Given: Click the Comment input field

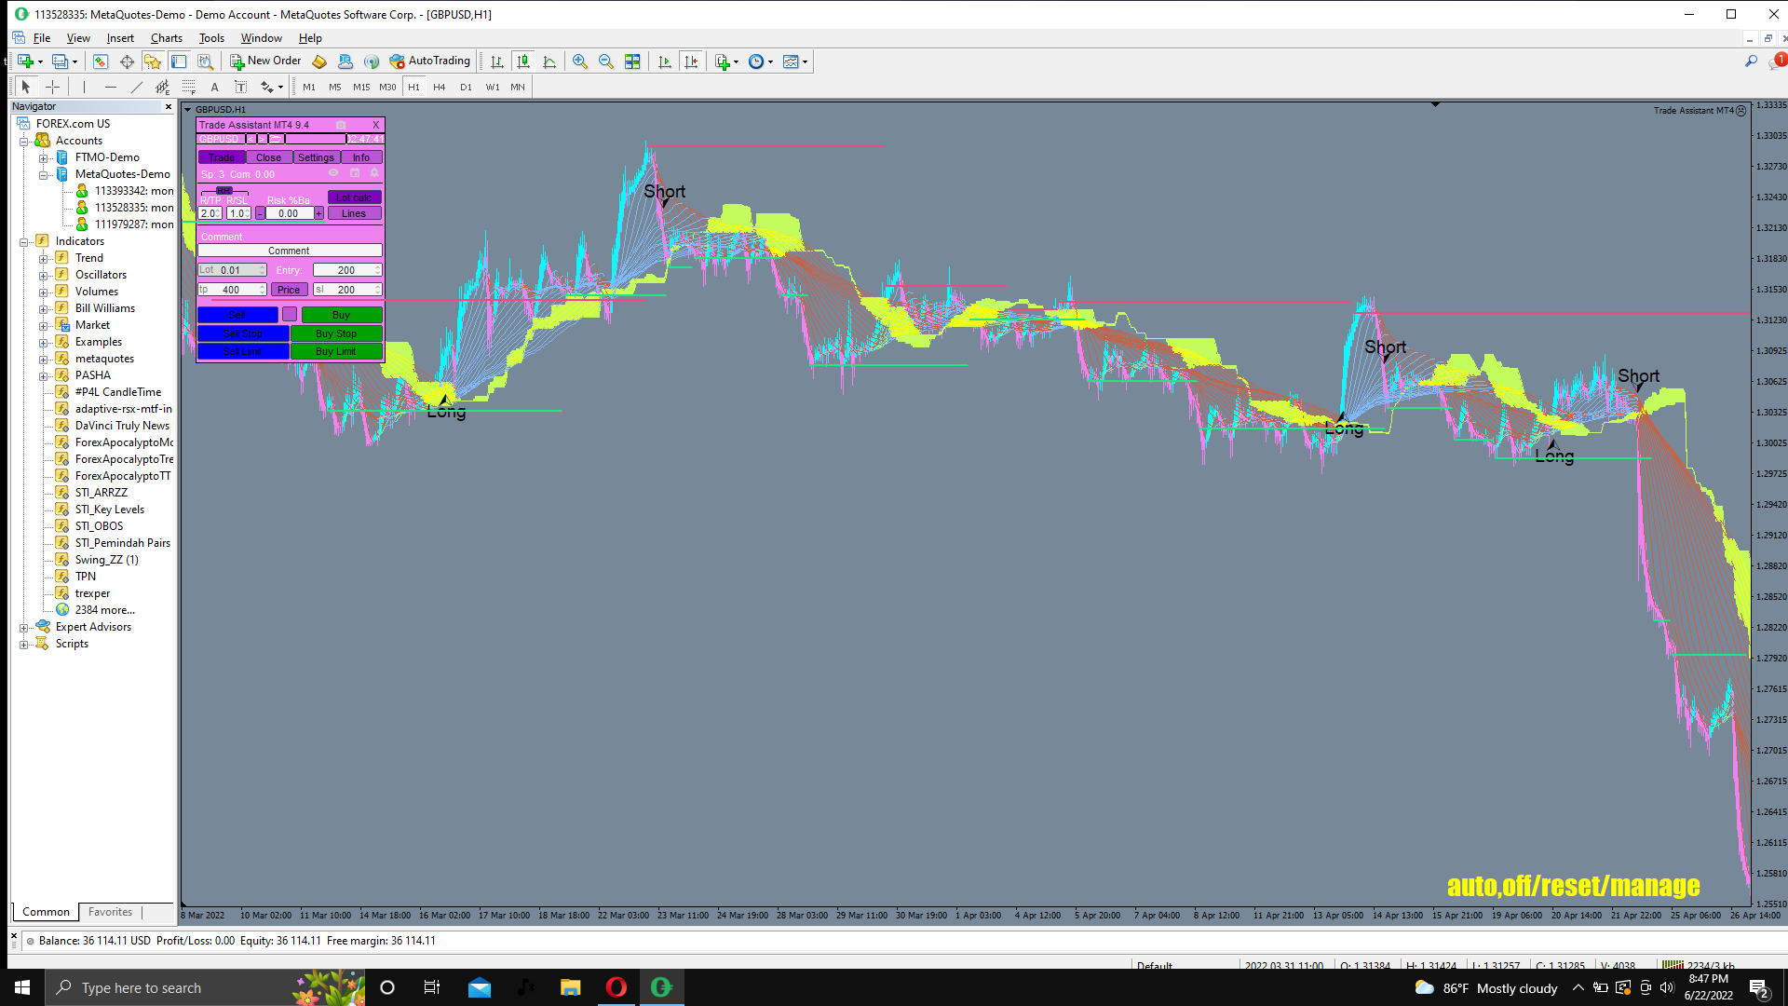Looking at the screenshot, I should (289, 251).
